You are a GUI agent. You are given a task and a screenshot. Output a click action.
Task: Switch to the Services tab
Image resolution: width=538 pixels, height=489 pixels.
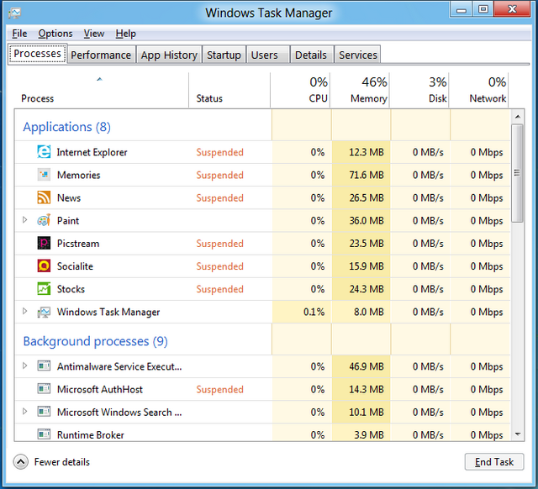pyautogui.click(x=358, y=55)
